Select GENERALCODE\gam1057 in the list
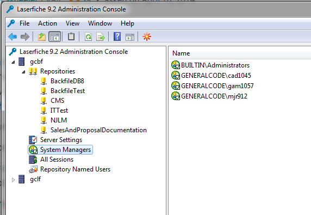311x215 pixels. click(x=217, y=86)
